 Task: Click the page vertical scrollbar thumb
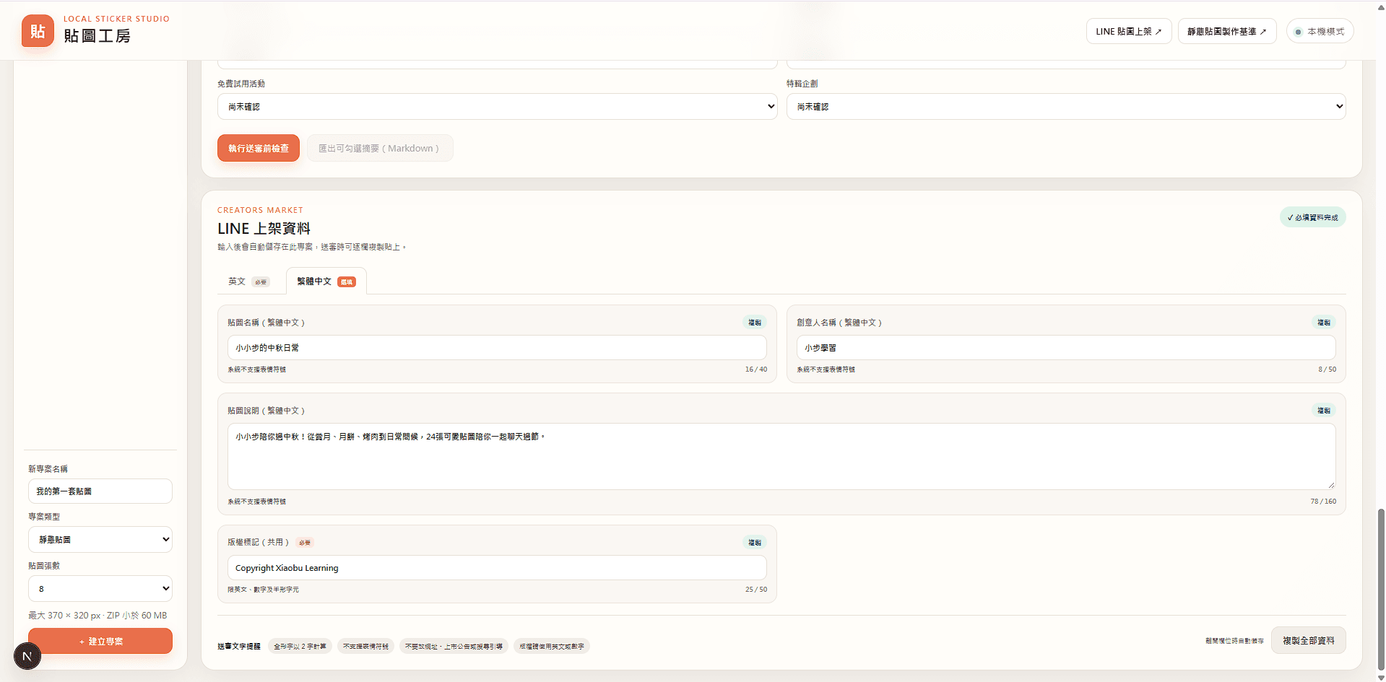coord(1381,590)
